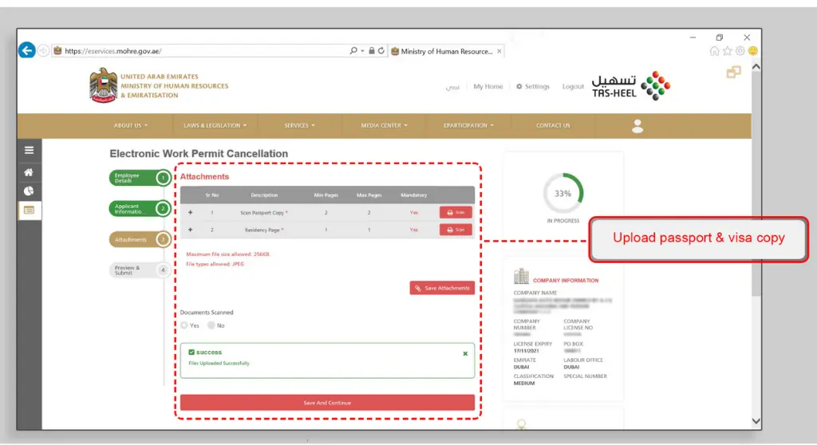This screenshot has width=817, height=445.
Task: Click the 33% progress circle
Action: 562,193
